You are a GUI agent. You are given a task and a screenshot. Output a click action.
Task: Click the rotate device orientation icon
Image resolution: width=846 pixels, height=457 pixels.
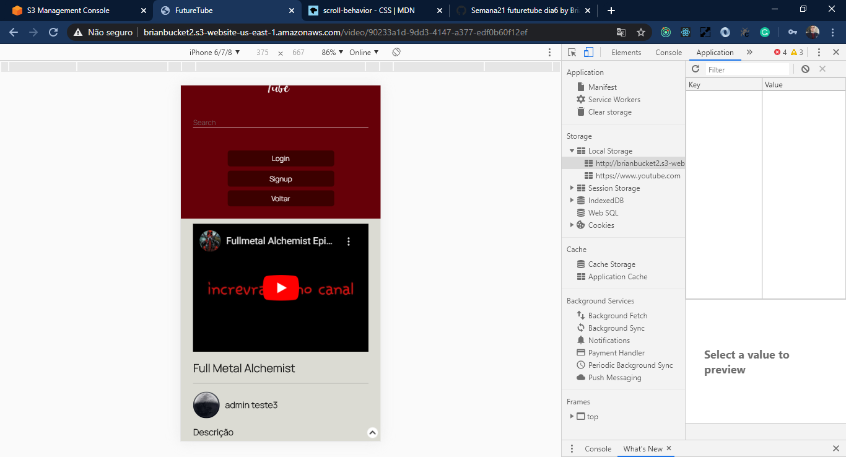(396, 53)
